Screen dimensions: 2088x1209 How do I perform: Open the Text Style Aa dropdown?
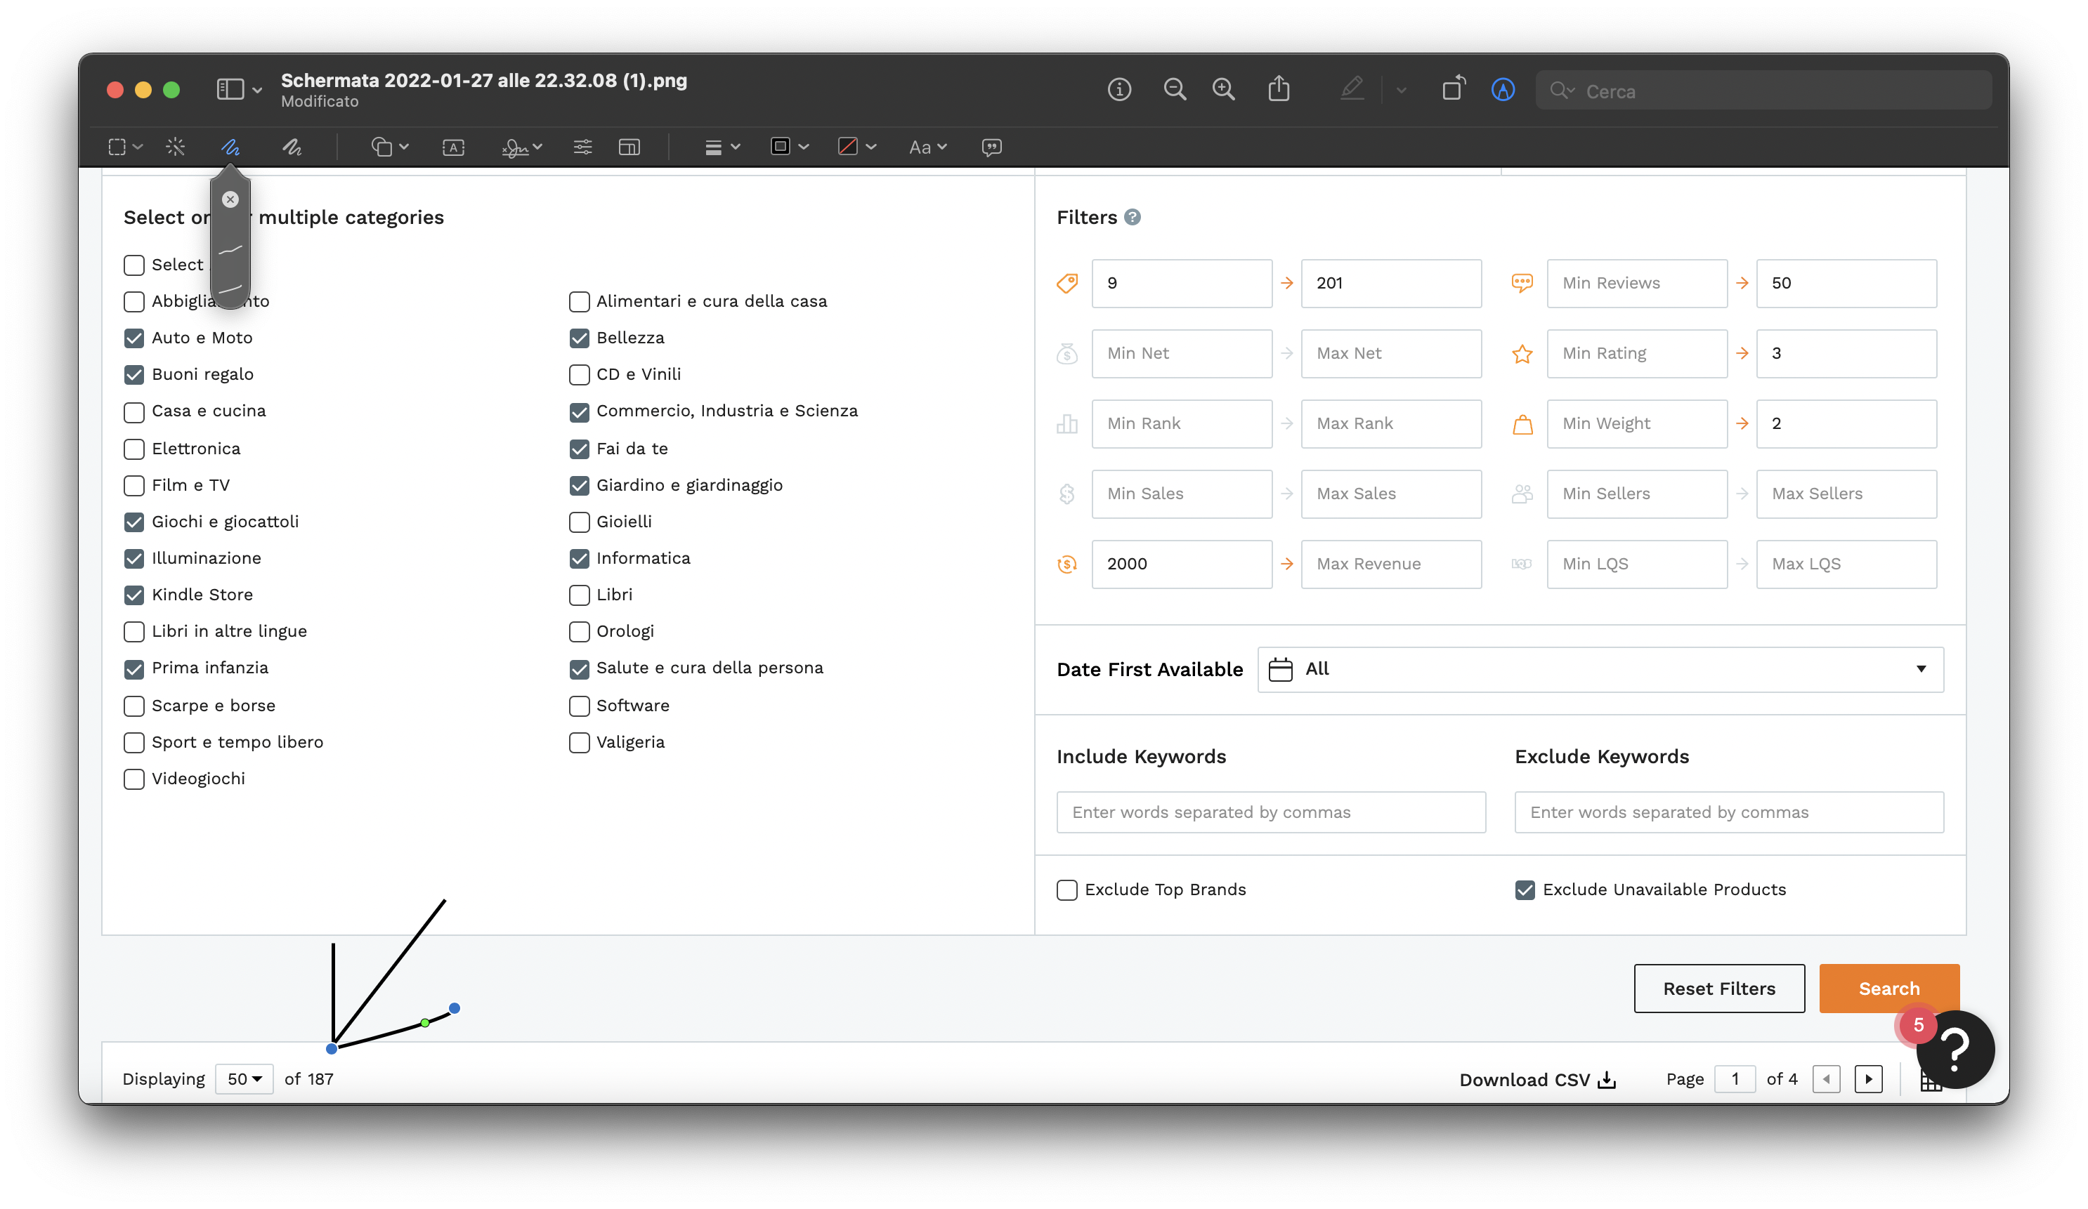[x=927, y=147]
